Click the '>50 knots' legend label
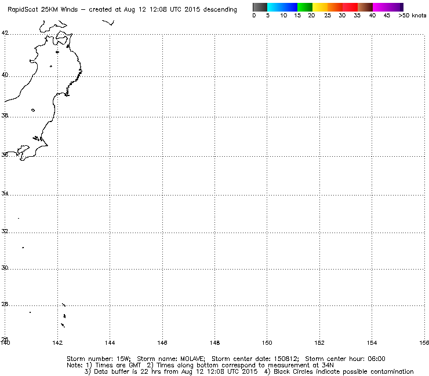This screenshot has width=429, height=376. tap(412, 16)
